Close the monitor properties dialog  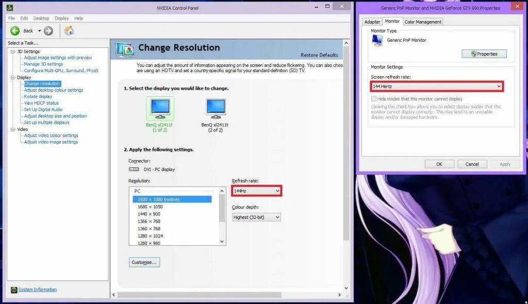click(x=517, y=7)
